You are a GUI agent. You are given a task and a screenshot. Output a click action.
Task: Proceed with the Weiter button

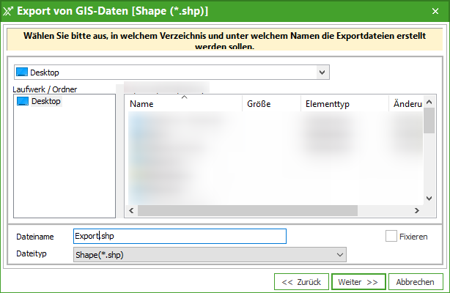pos(358,282)
